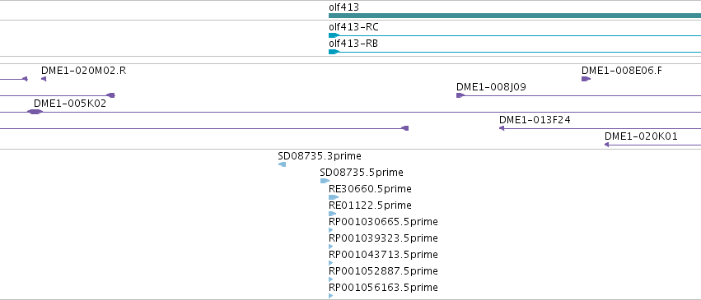Click the olf413-RB transcript arrow glyph
The width and height of the screenshot is (701, 300).
tap(334, 52)
